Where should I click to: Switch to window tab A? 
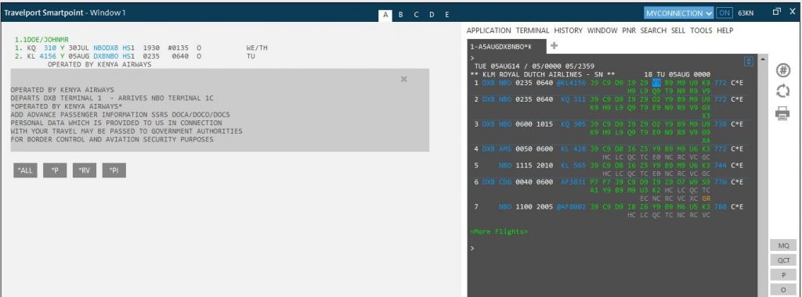click(x=385, y=15)
